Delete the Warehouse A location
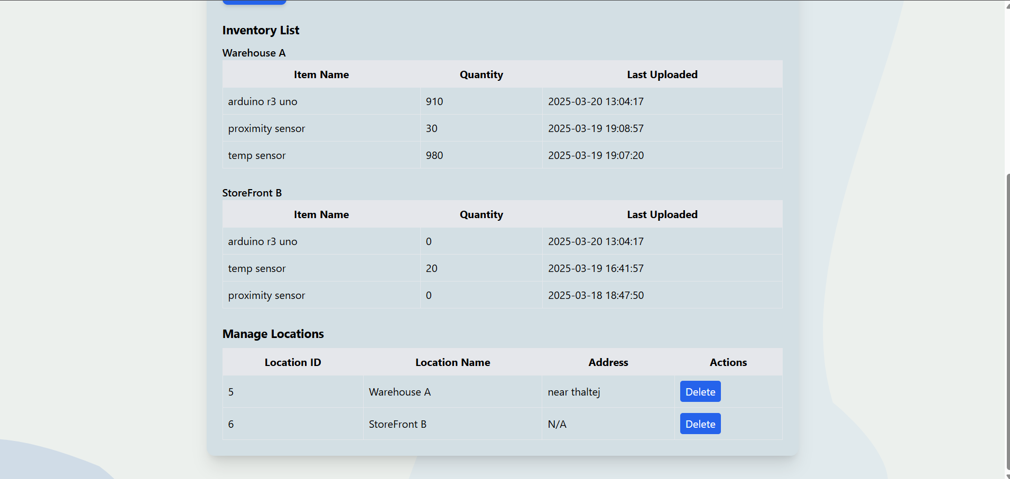 [x=700, y=392]
